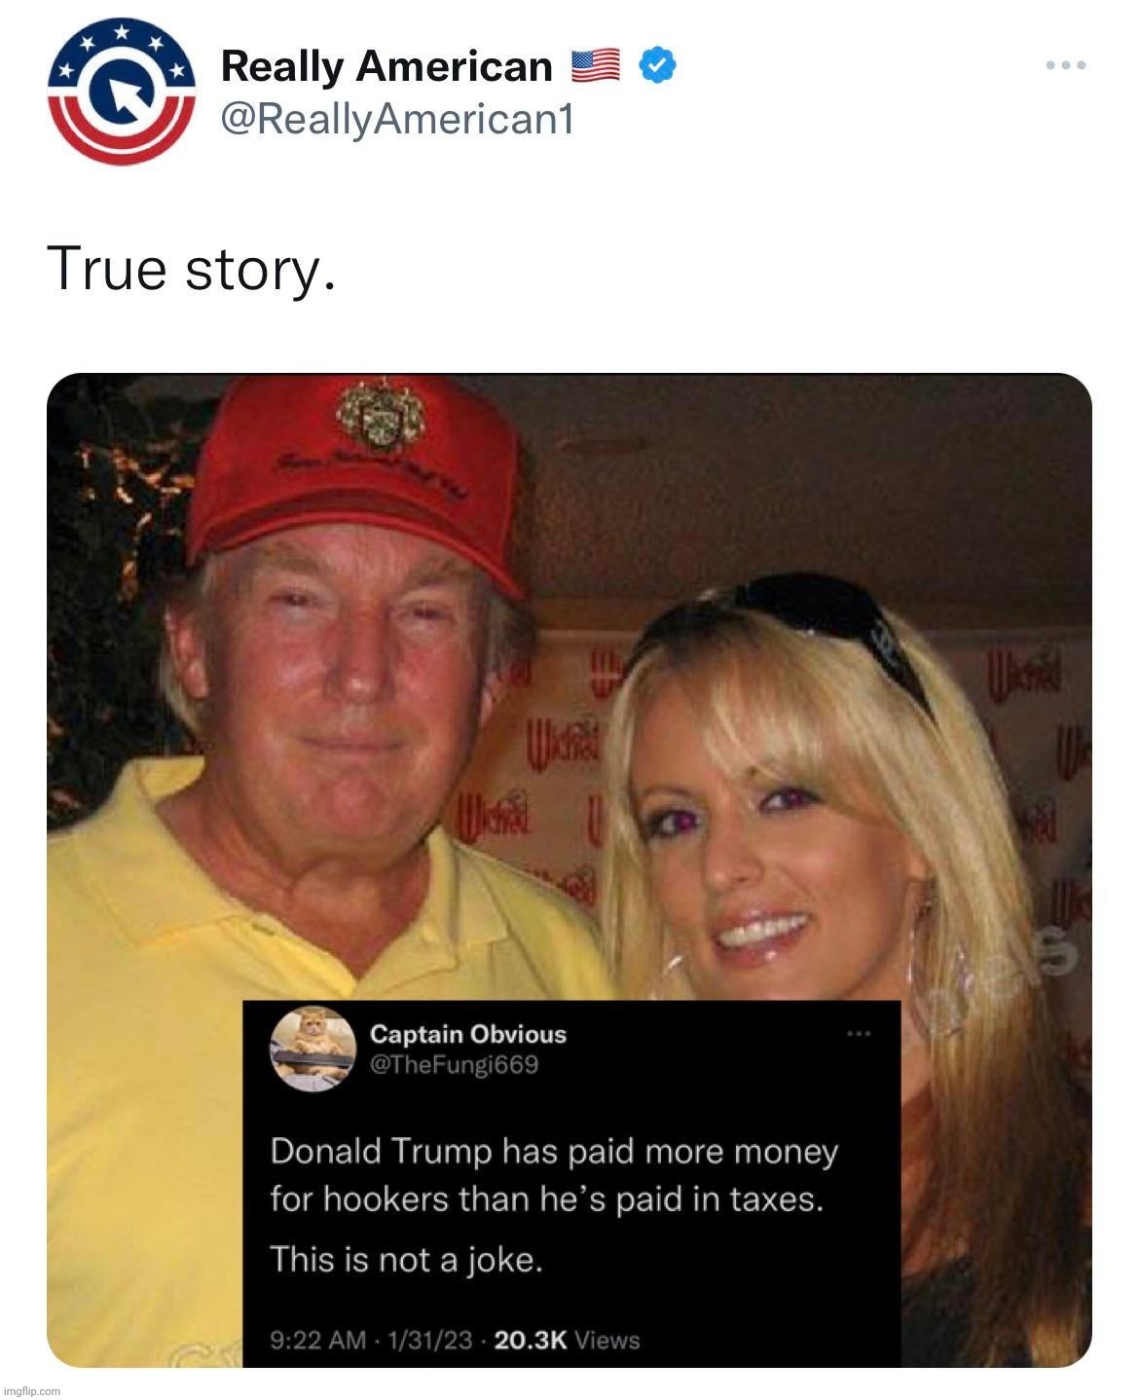Click the blue verified checkmark badge

pyautogui.click(x=657, y=66)
